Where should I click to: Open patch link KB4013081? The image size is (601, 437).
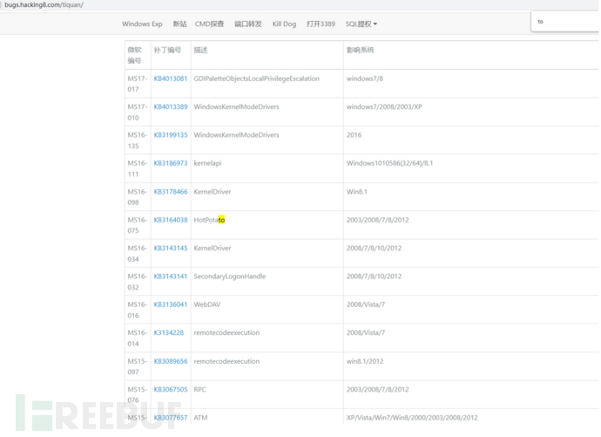171,79
